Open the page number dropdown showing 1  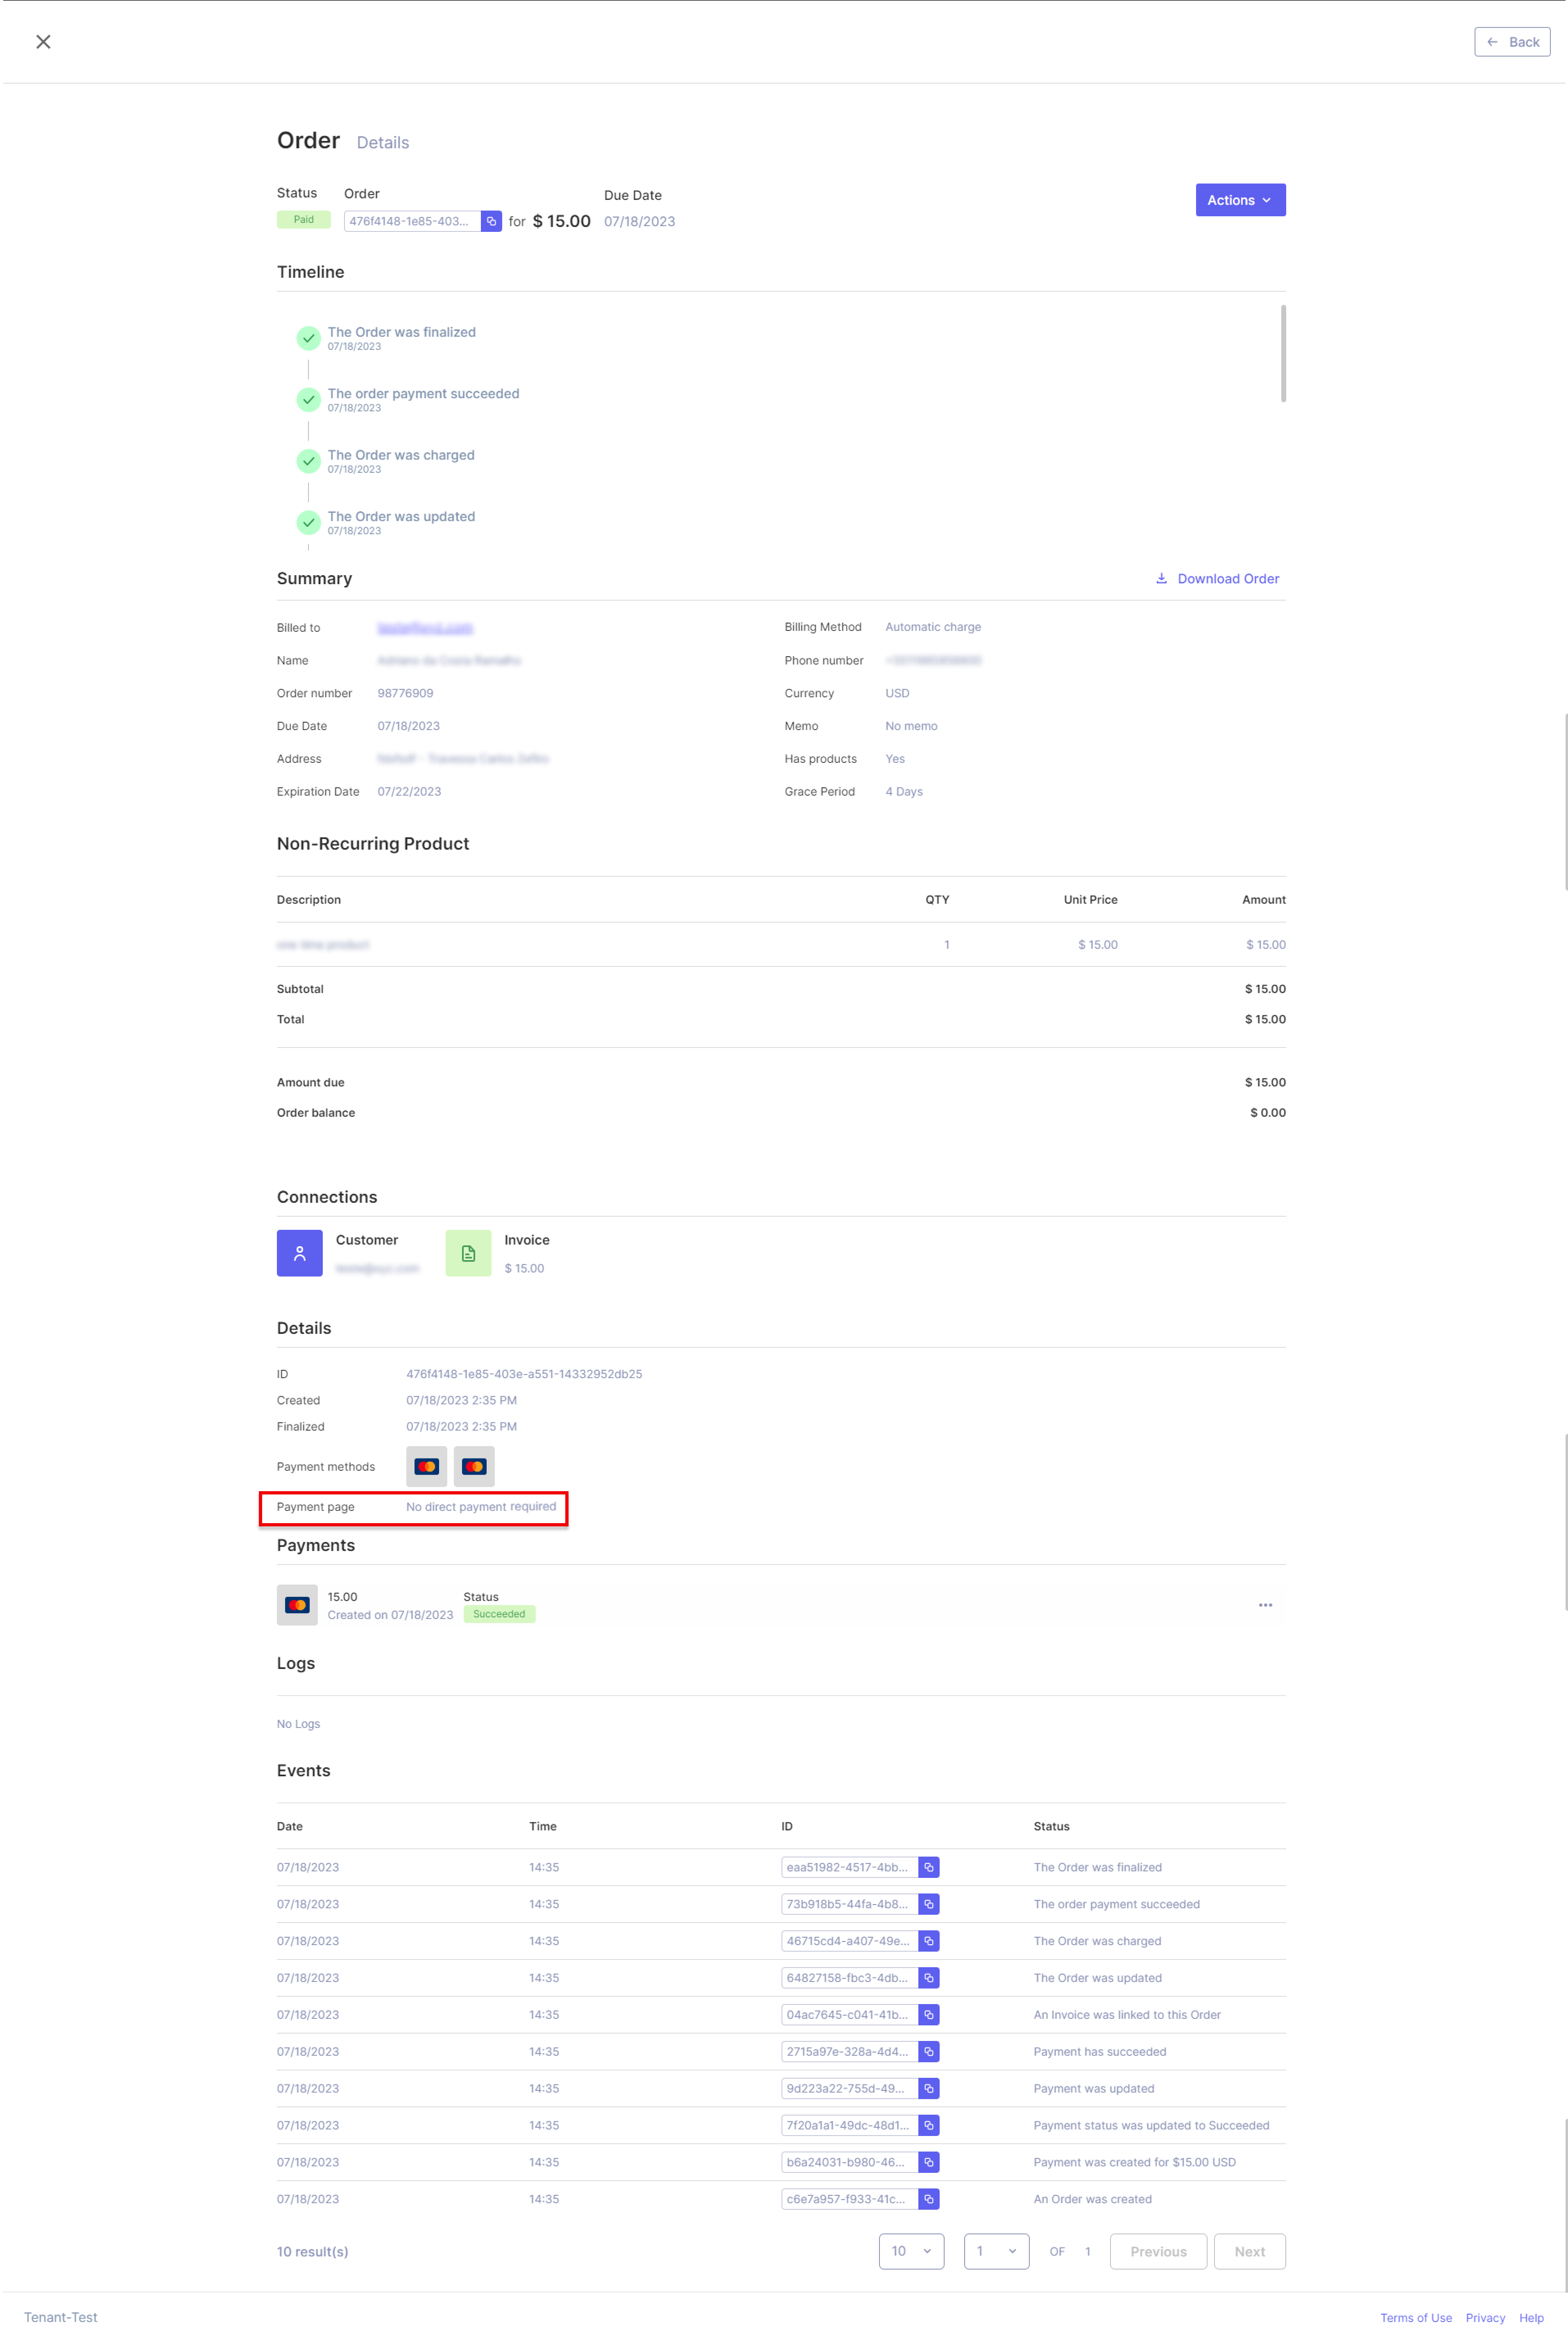click(996, 2251)
